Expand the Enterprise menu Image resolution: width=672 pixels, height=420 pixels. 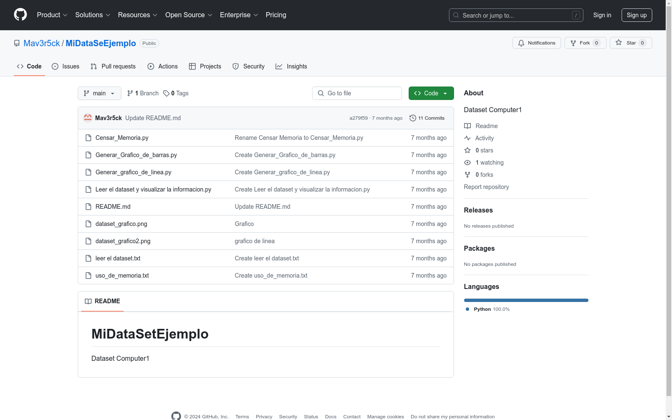tap(239, 15)
